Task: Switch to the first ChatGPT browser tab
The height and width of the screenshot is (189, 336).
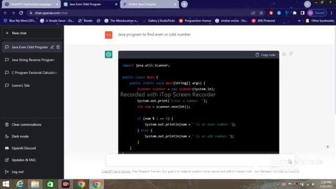Action: pyautogui.click(x=31, y=4)
